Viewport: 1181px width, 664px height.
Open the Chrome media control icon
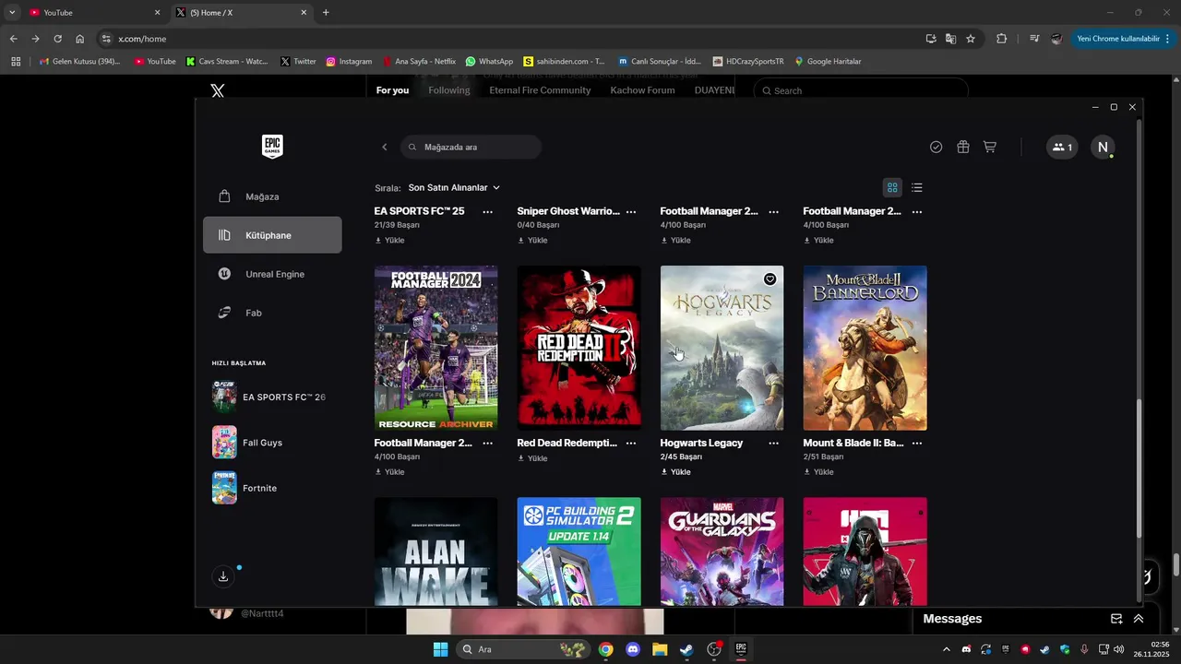pos(1034,39)
